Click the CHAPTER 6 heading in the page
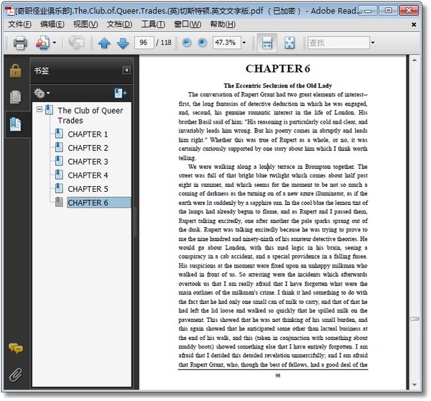Screen dimensions: 431x401 (277, 69)
